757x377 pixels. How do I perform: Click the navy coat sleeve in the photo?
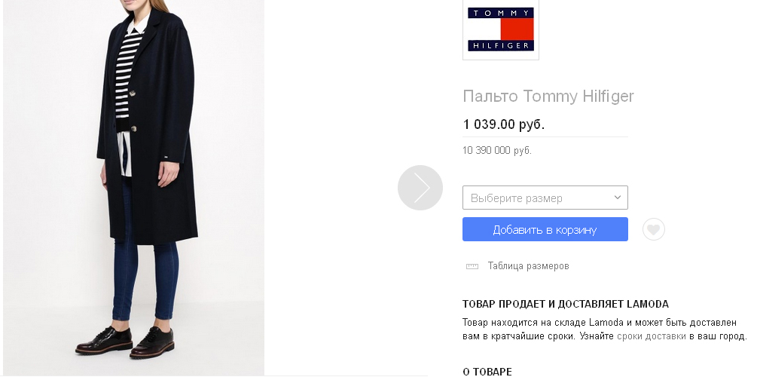(x=179, y=97)
